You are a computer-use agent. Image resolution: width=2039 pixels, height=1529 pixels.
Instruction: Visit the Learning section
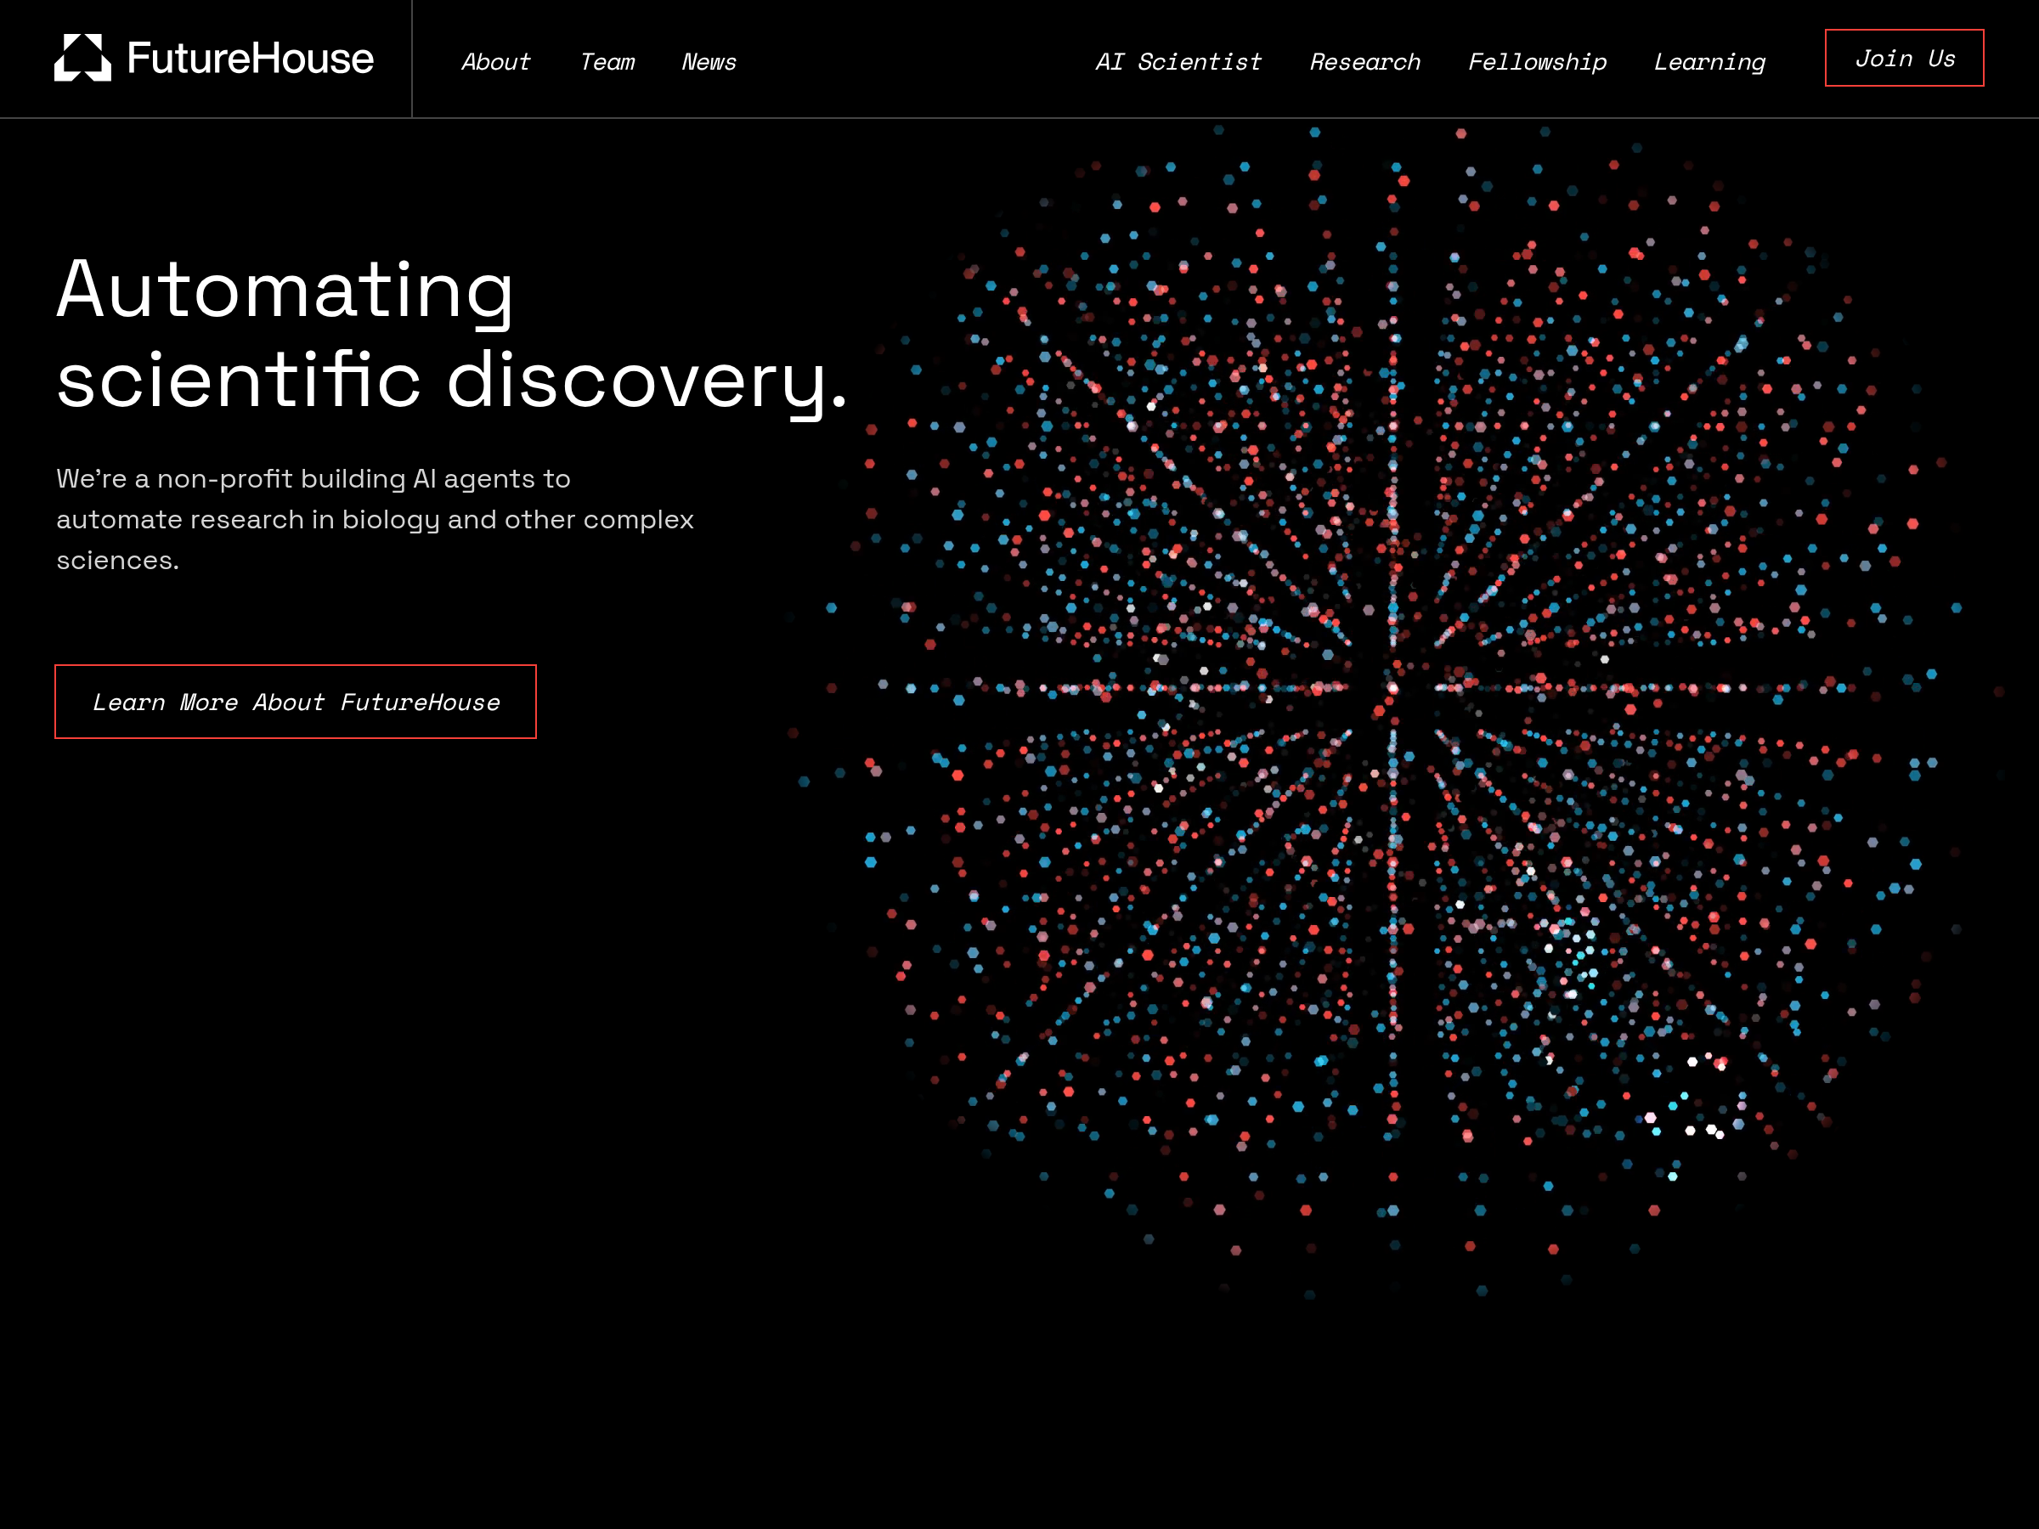tap(1709, 62)
